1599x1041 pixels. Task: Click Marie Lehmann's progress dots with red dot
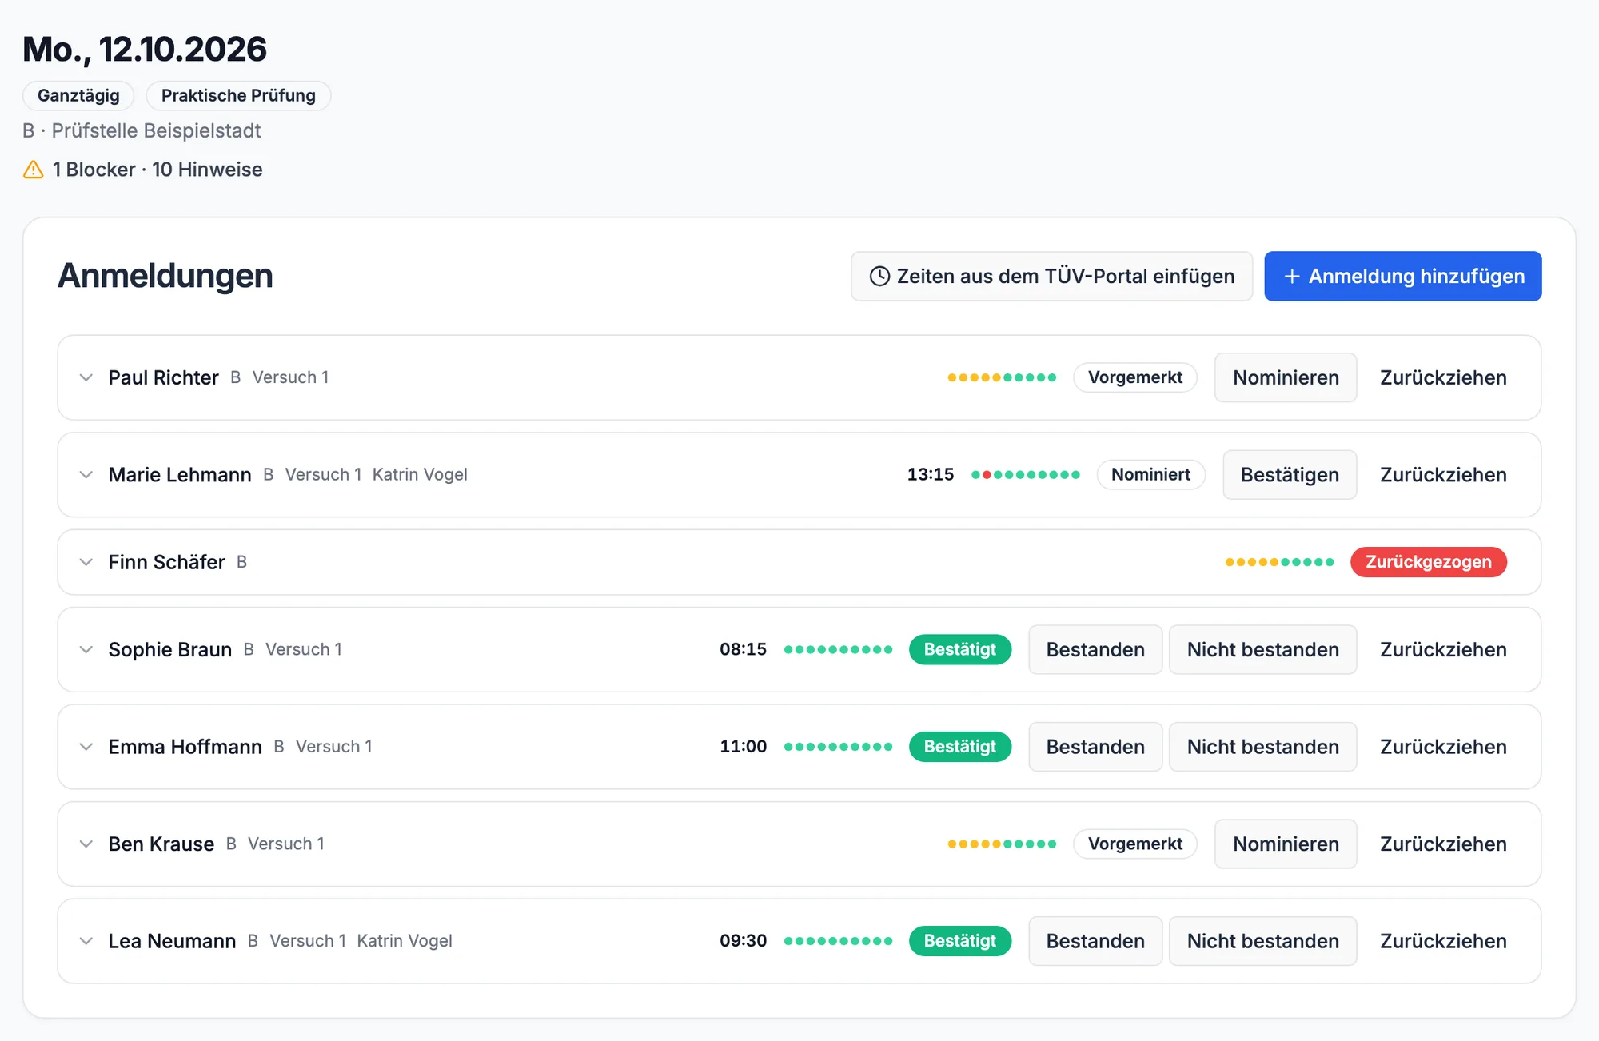coord(1026,475)
